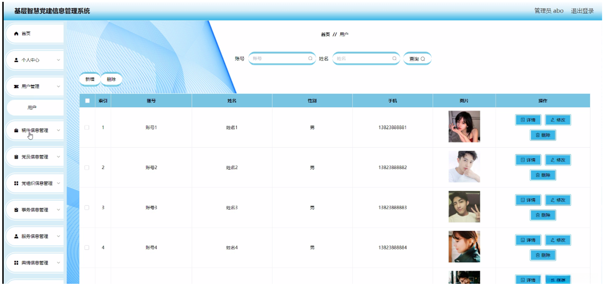Click the icon beside 事务信息管理
The height and width of the screenshot is (287, 603).
pos(16,210)
